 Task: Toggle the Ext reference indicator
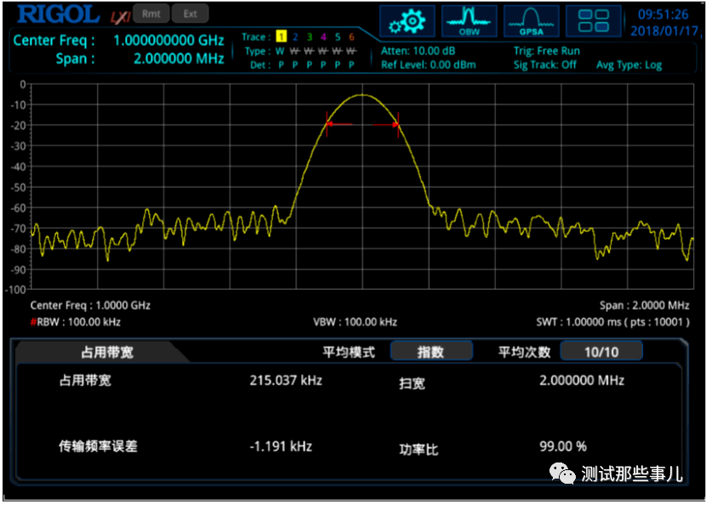(x=190, y=14)
